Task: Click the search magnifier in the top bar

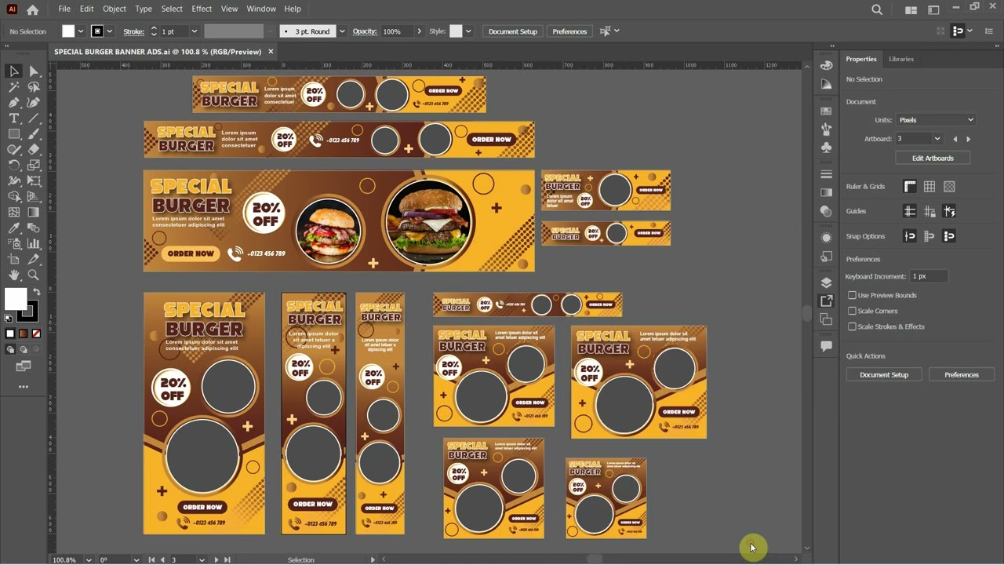Action: 877,9
